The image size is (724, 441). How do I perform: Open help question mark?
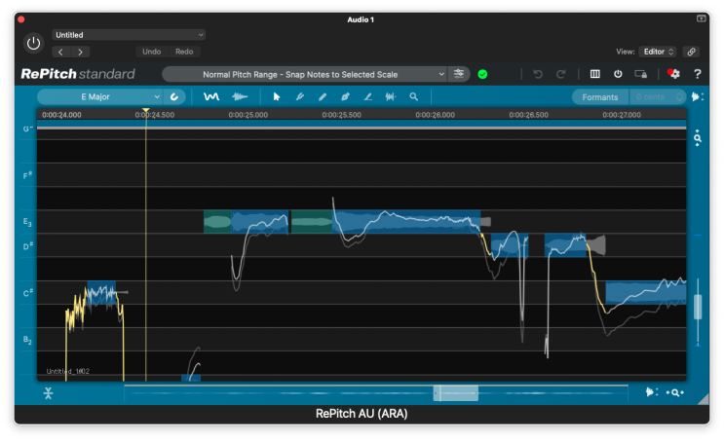pyautogui.click(x=698, y=74)
